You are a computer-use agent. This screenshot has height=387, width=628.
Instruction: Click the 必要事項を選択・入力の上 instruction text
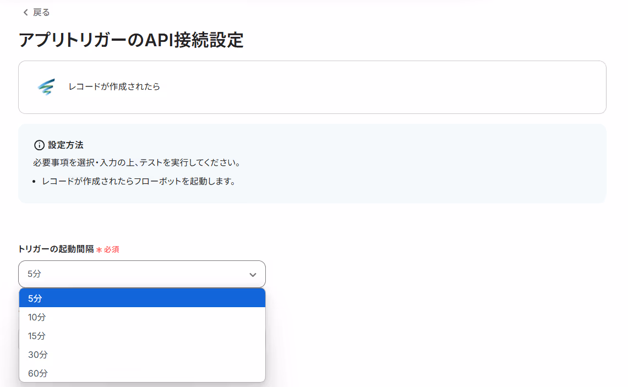coord(136,162)
